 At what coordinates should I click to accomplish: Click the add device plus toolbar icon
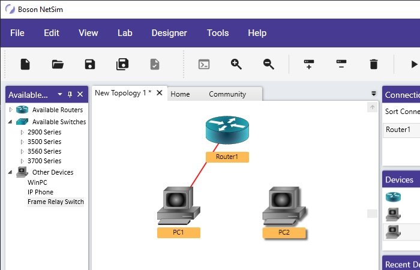coord(309,64)
